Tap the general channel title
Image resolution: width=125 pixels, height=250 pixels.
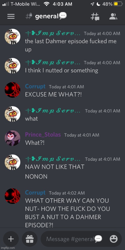tap(47, 16)
